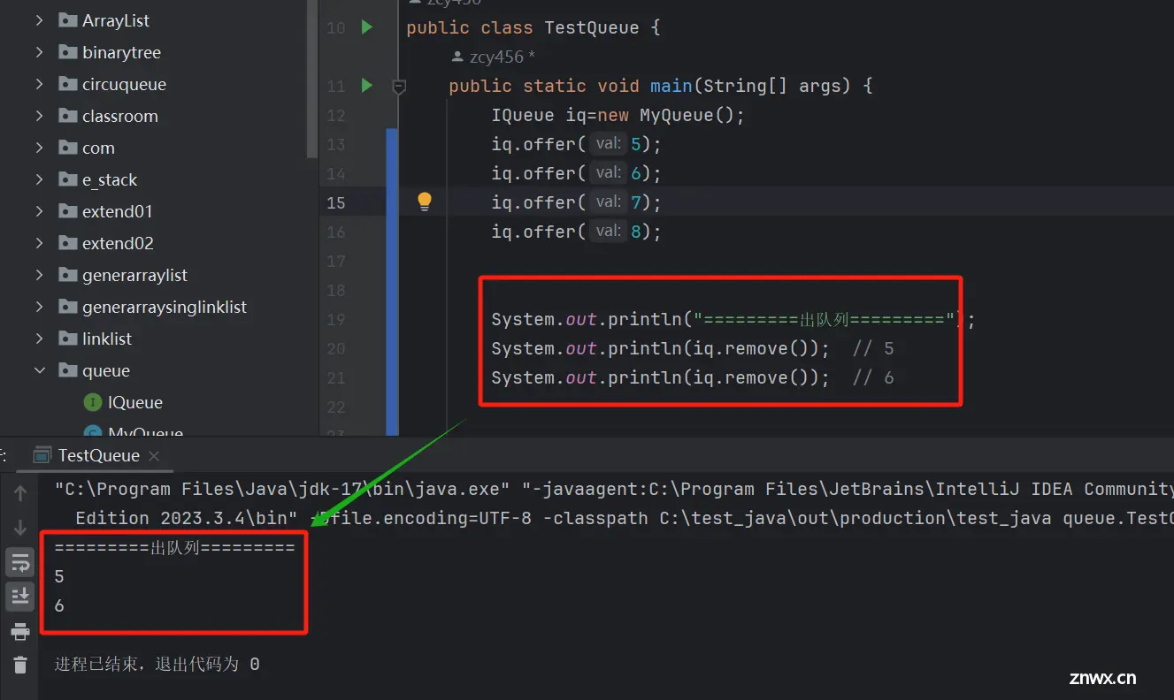Select the binarytree package in the tree
The image size is (1174, 700).
pos(121,52)
